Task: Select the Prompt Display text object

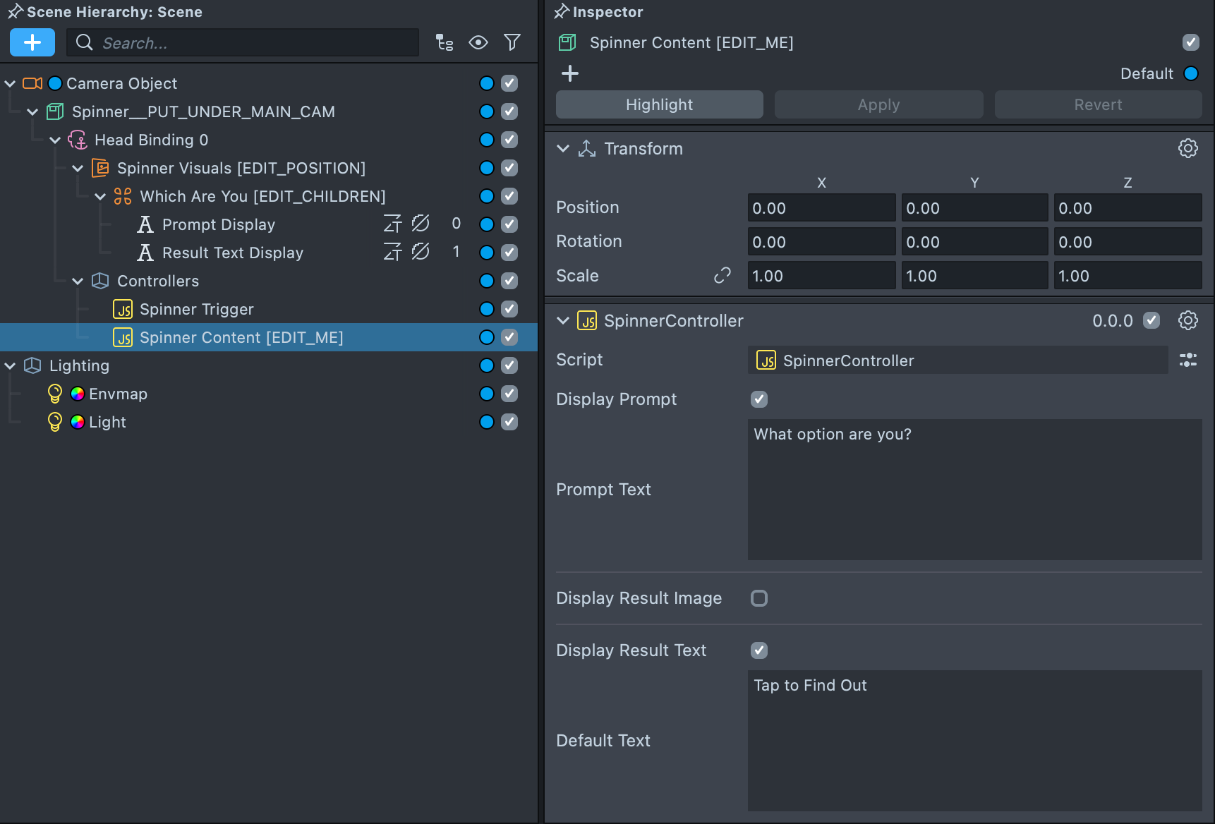Action: click(x=218, y=224)
